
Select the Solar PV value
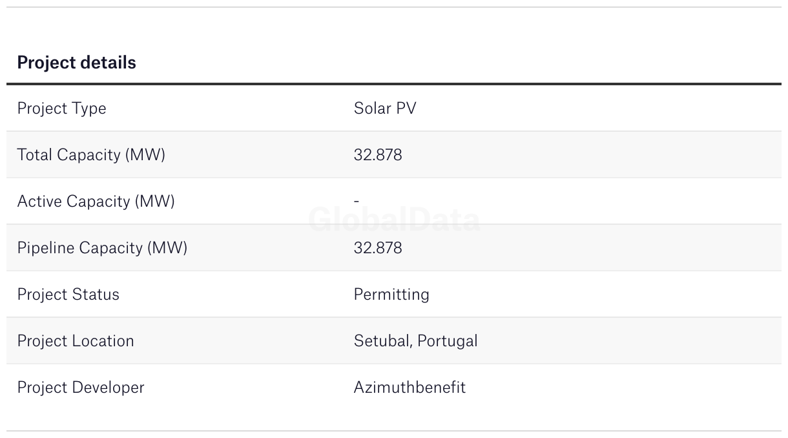385,109
